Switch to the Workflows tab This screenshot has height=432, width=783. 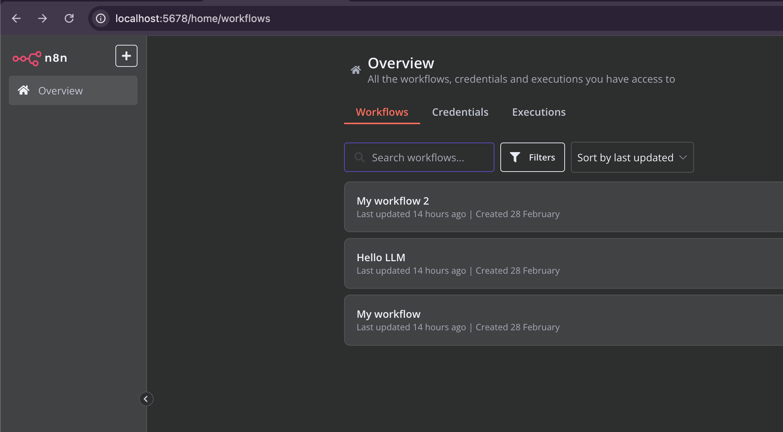pyautogui.click(x=382, y=112)
